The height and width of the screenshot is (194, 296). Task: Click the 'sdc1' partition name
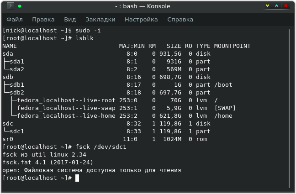(x=17, y=131)
